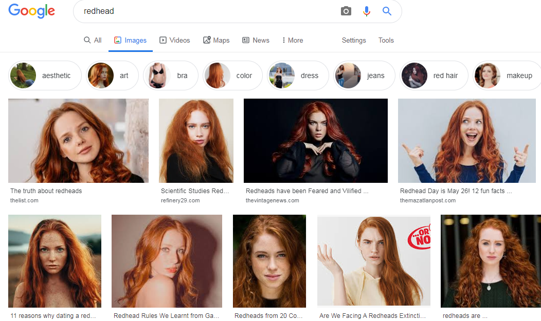The height and width of the screenshot is (321, 541).
Task: Select the bra filter chip
Action: (170, 75)
